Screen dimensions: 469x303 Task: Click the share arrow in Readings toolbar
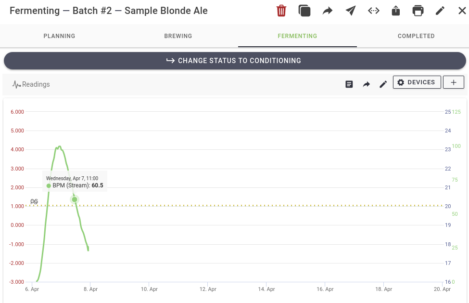click(366, 84)
